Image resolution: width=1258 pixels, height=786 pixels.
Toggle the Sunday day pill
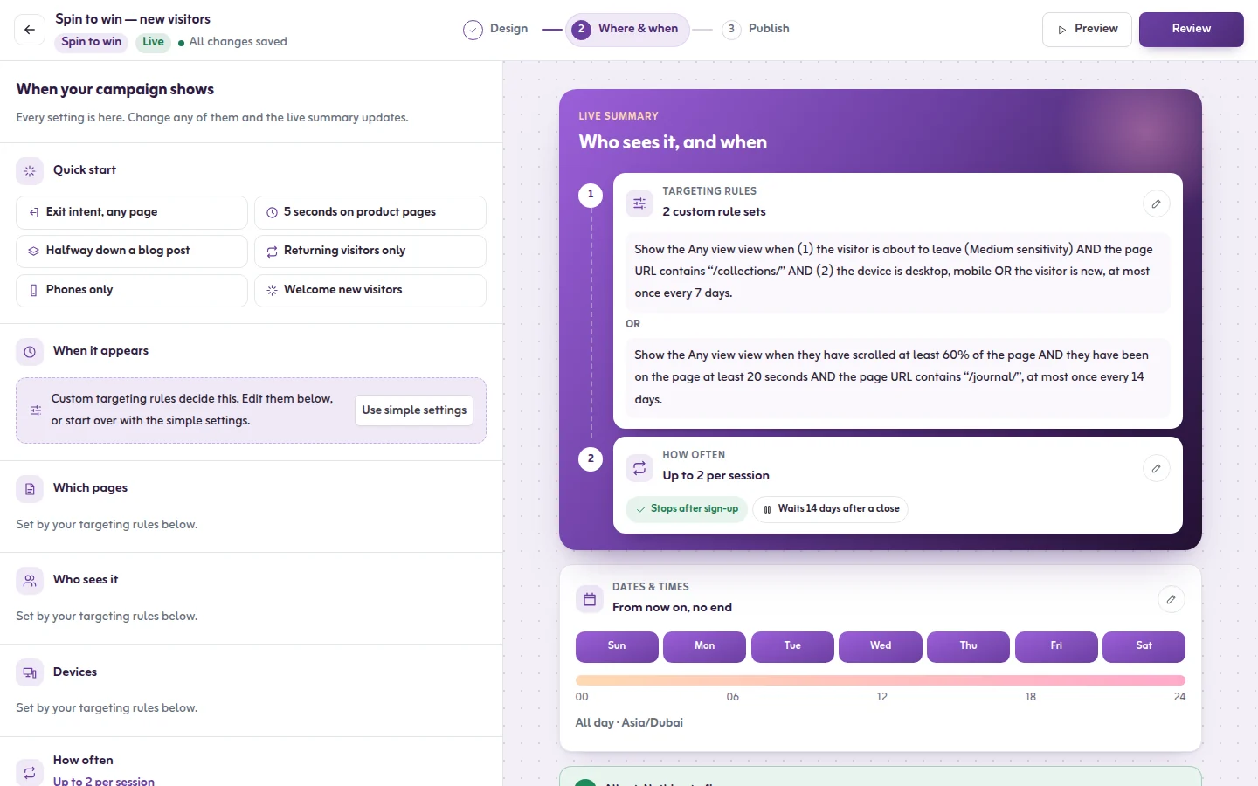(617, 646)
